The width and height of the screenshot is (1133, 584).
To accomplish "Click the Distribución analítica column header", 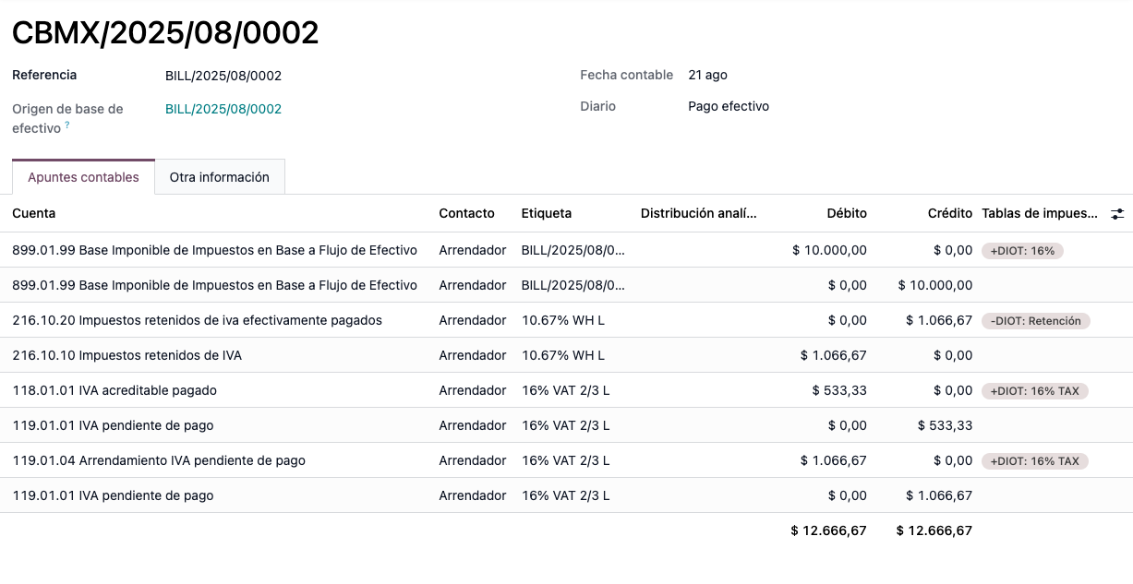I will coord(698,213).
